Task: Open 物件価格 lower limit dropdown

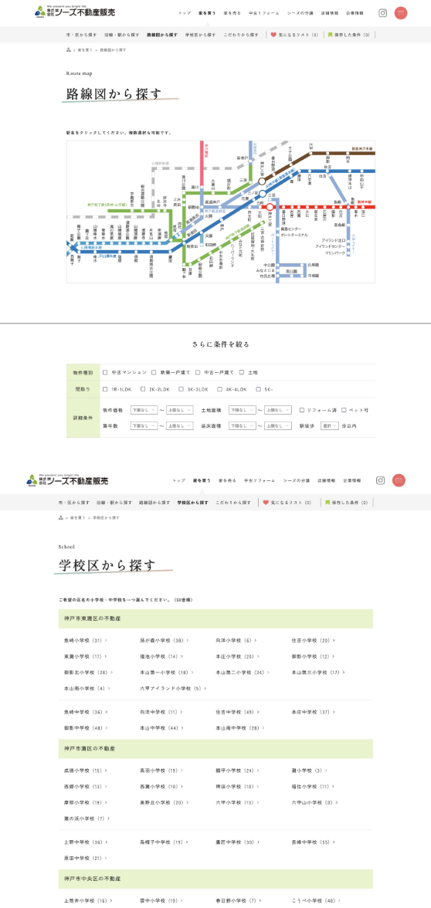Action: [x=144, y=410]
